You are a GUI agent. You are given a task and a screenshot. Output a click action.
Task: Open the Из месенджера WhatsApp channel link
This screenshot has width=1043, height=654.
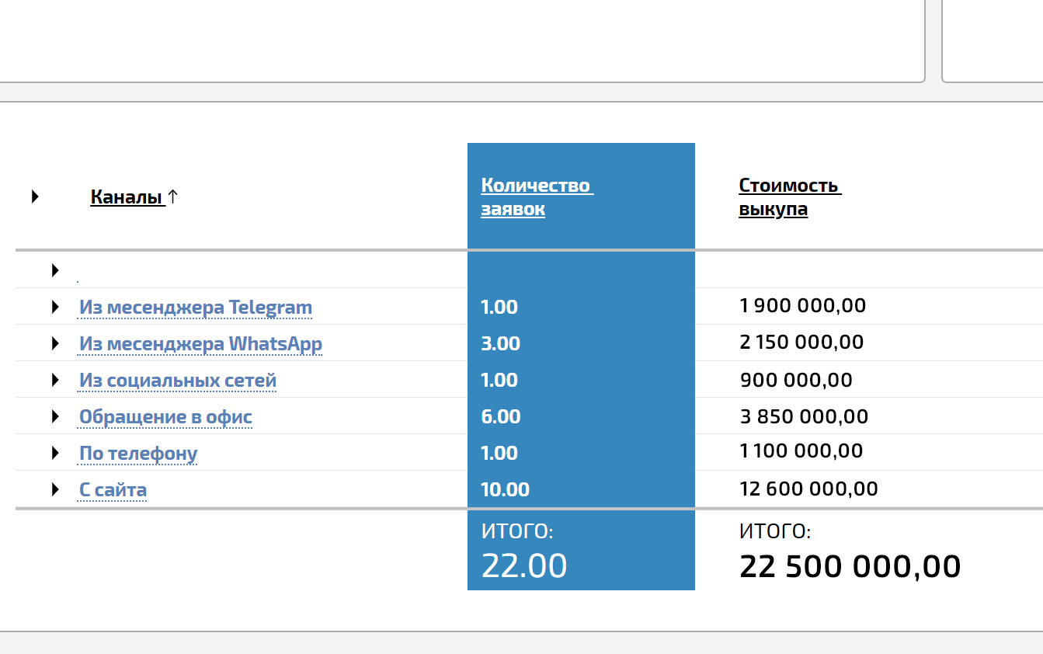point(200,344)
